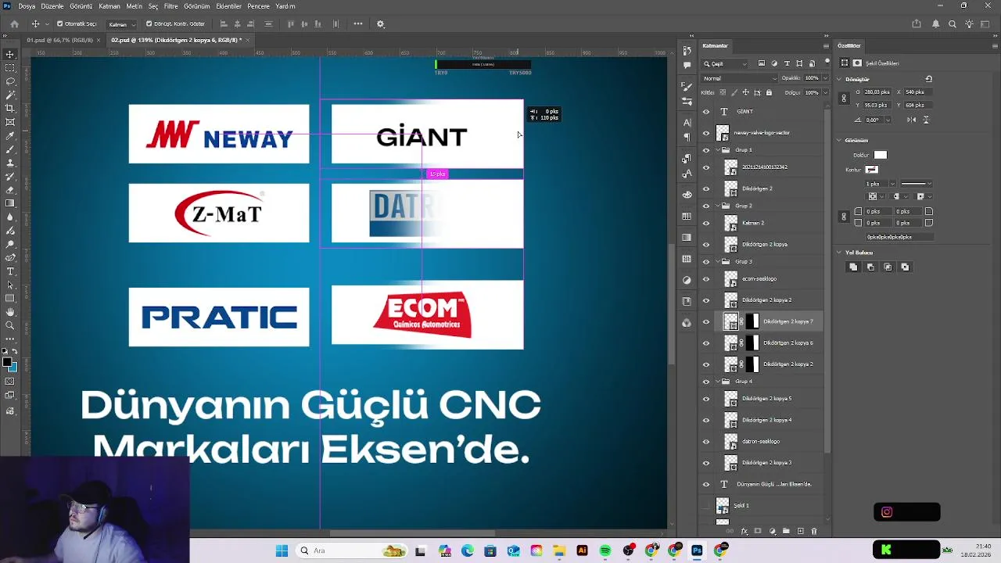Select the Crop tool
The image size is (1001, 563).
[x=10, y=108]
